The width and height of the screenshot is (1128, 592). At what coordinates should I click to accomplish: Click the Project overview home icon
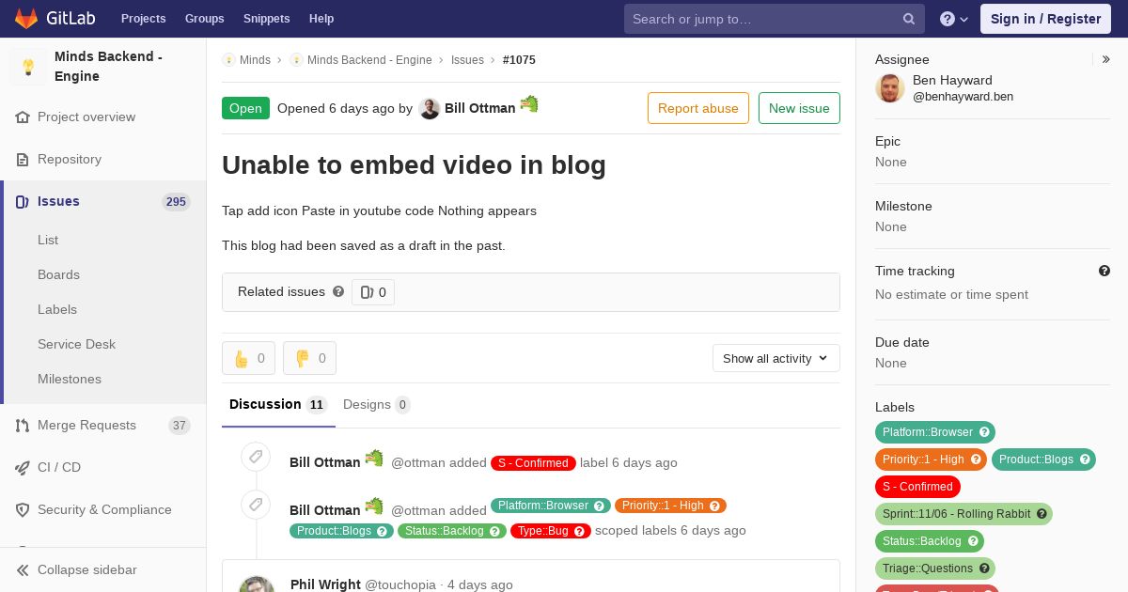[23, 117]
